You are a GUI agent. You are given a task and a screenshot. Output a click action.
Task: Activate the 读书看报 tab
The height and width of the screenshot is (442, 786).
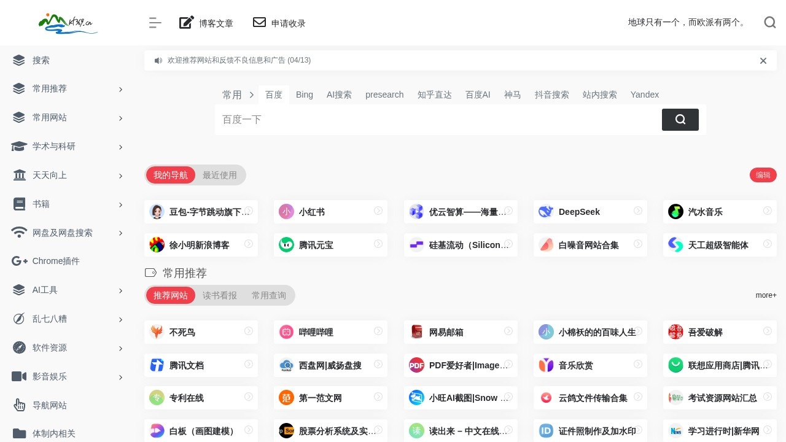pyautogui.click(x=220, y=295)
